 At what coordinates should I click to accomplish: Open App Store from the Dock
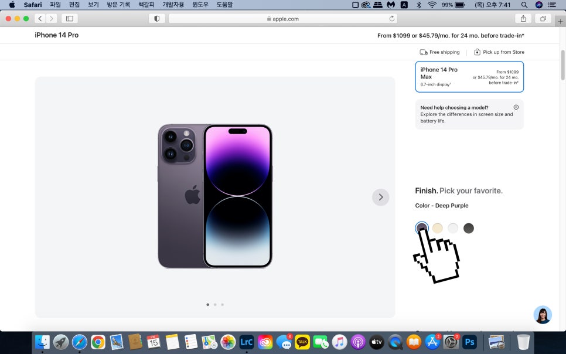pos(432,342)
